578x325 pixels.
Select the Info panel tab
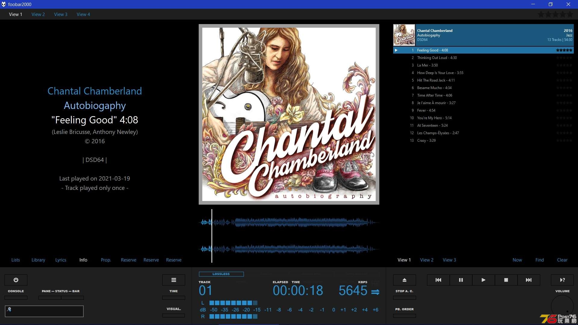[83, 260]
